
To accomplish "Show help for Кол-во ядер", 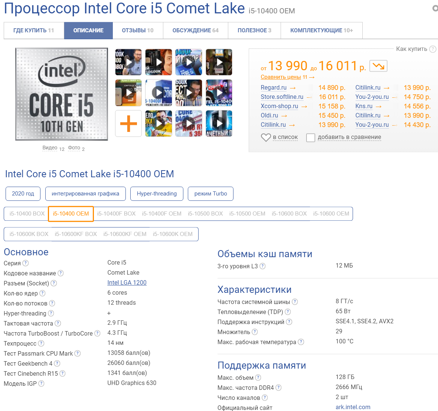I will pyautogui.click(x=42, y=293).
